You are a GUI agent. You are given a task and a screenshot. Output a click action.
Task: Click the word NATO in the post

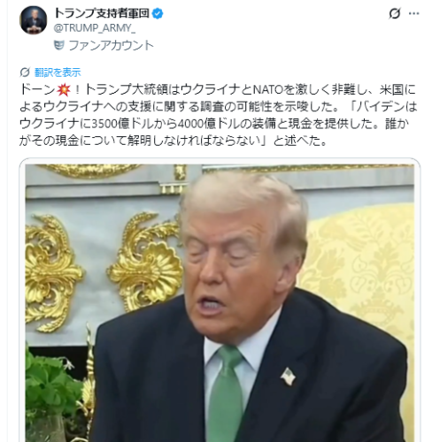268,89
